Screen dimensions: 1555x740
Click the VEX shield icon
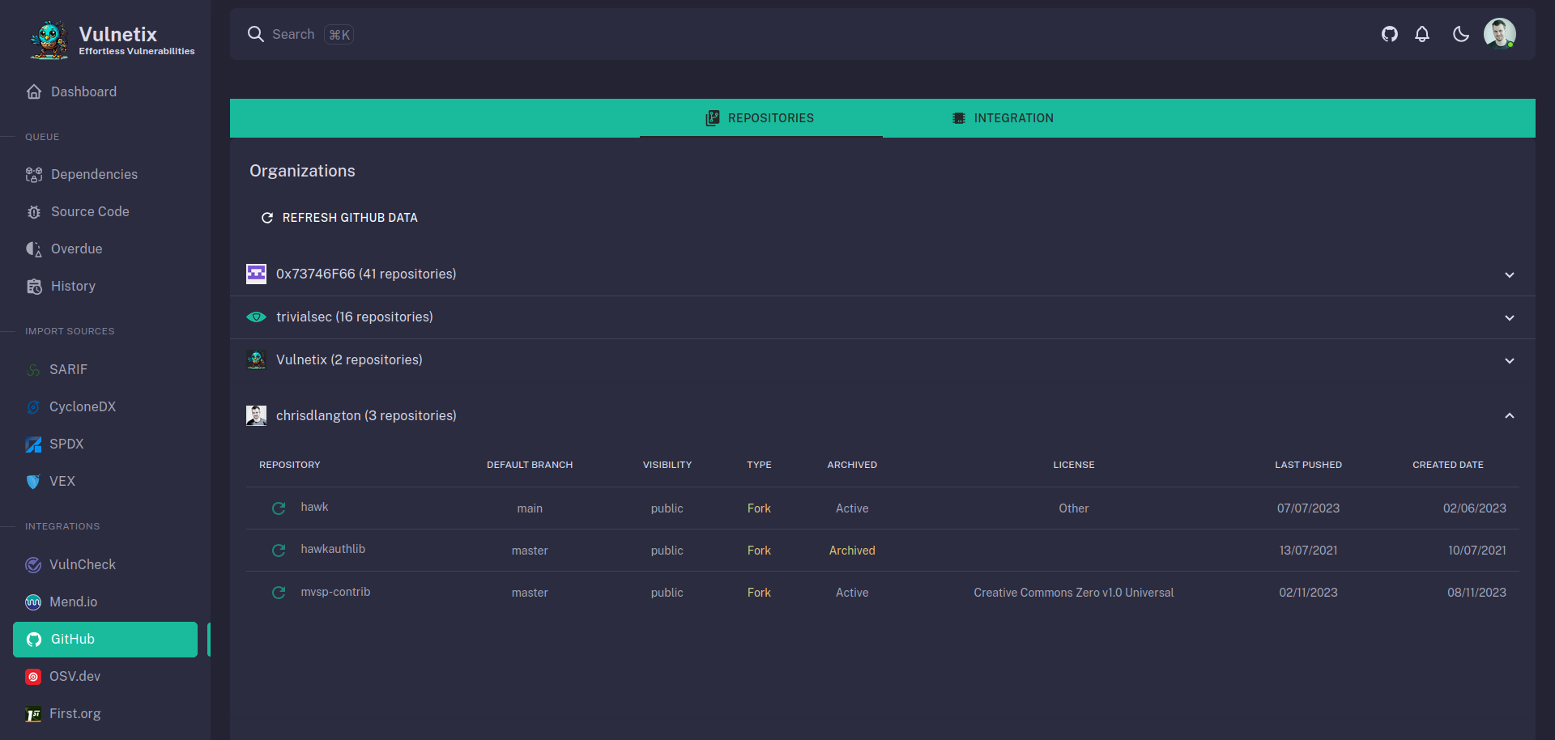tap(33, 482)
